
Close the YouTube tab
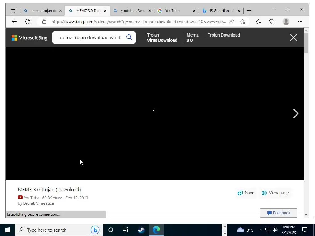click(x=194, y=11)
